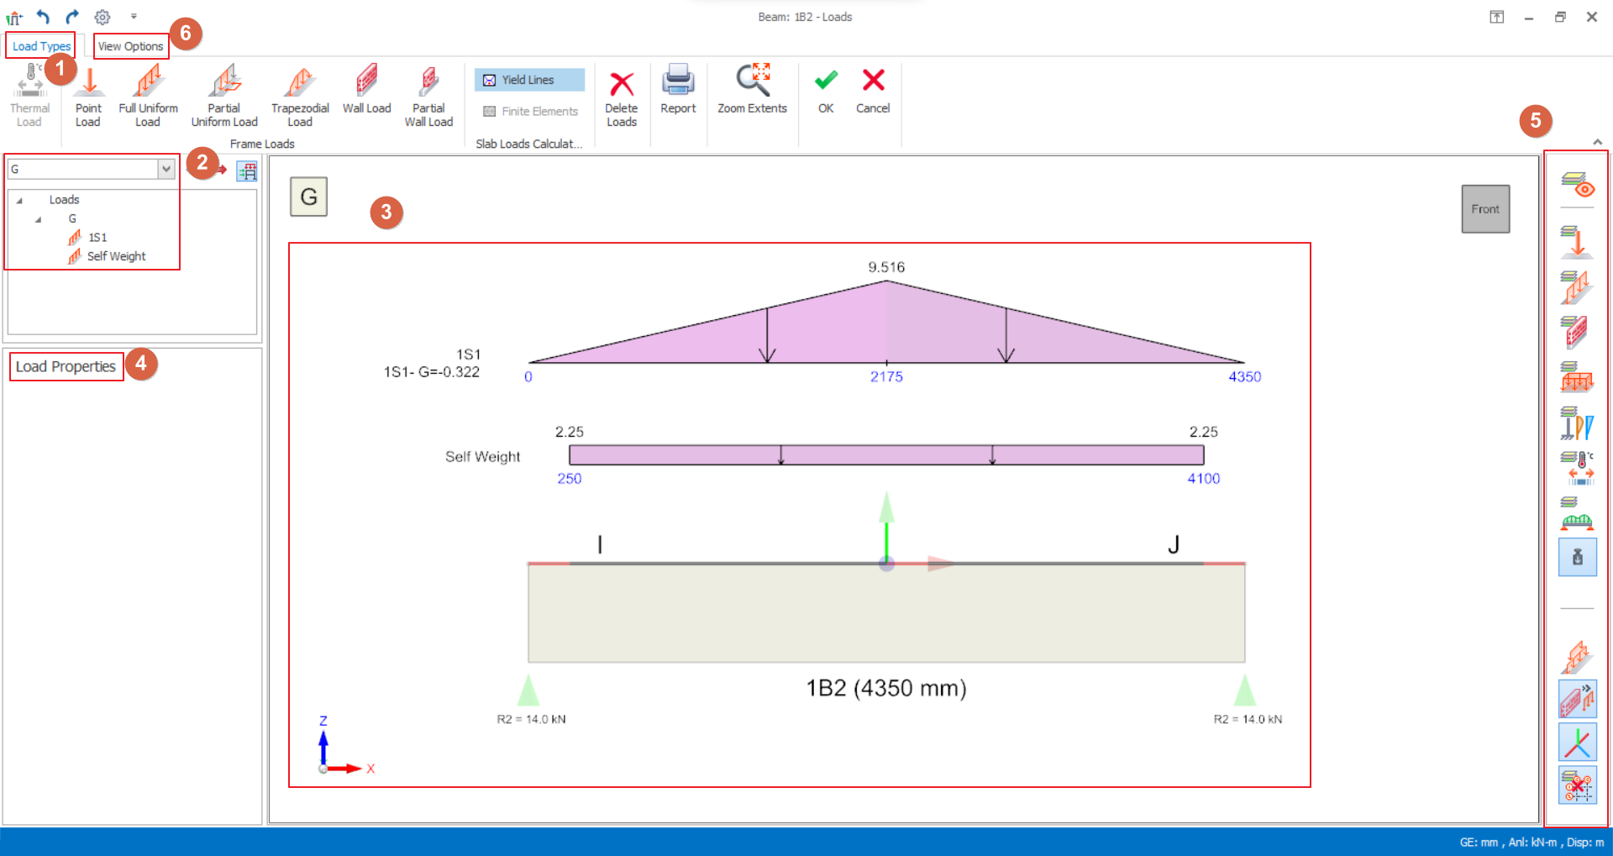Select the Trapezoidal Load tool
This screenshot has height=856, width=1613.
coord(300,96)
